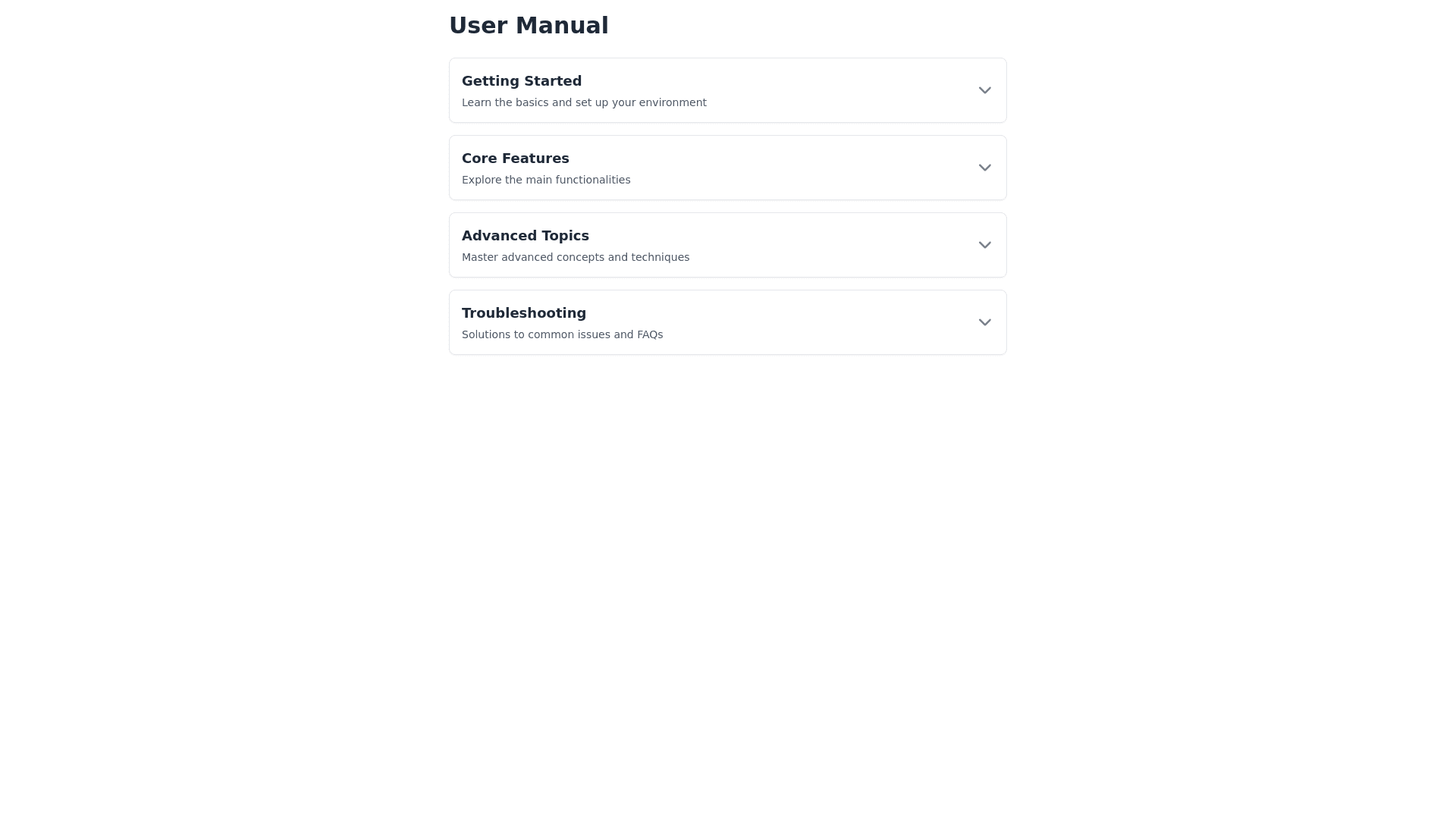Click 'Solutions to common issues and FAQs' text

(562, 334)
